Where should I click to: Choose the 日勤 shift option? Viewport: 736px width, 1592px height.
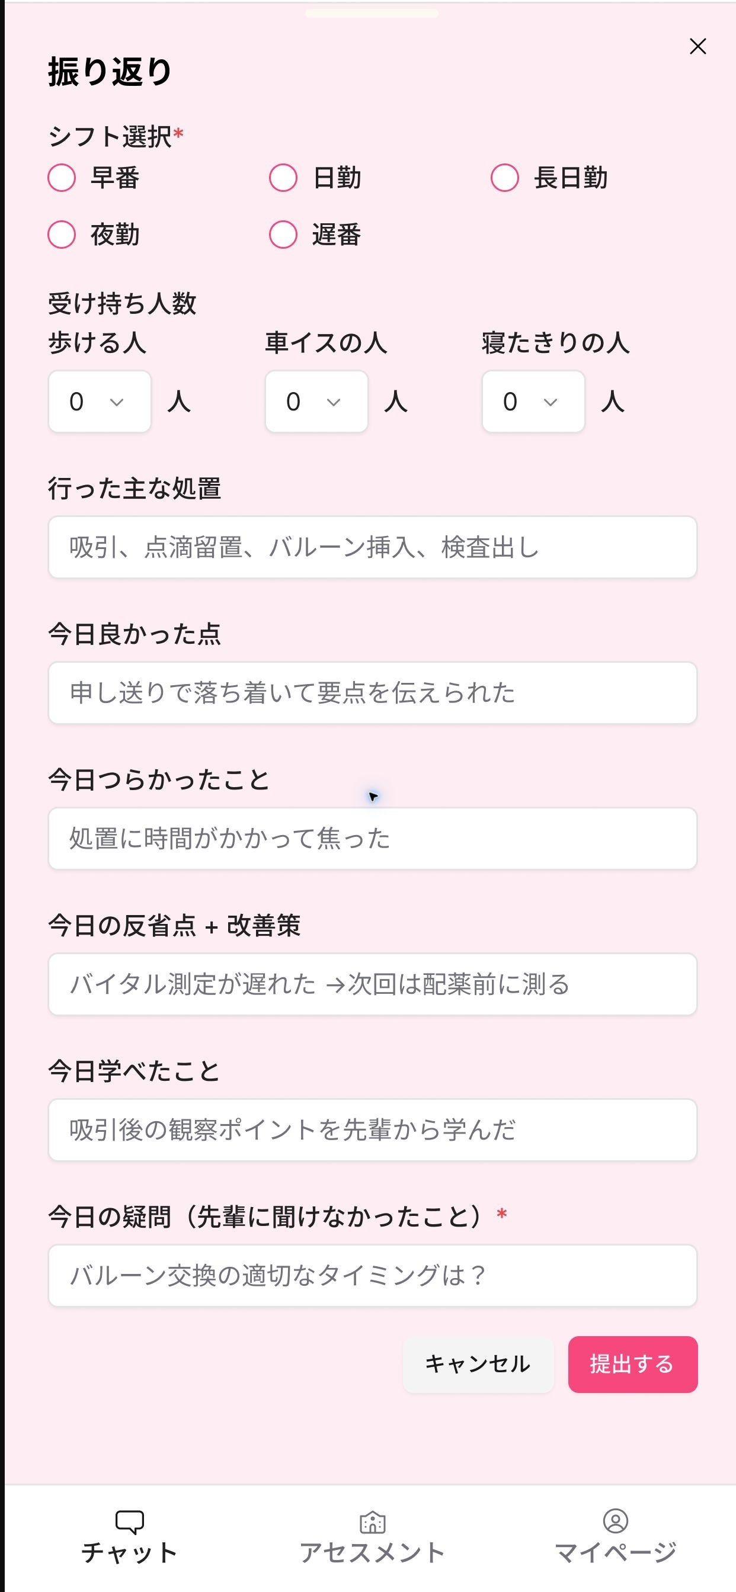[x=283, y=178]
